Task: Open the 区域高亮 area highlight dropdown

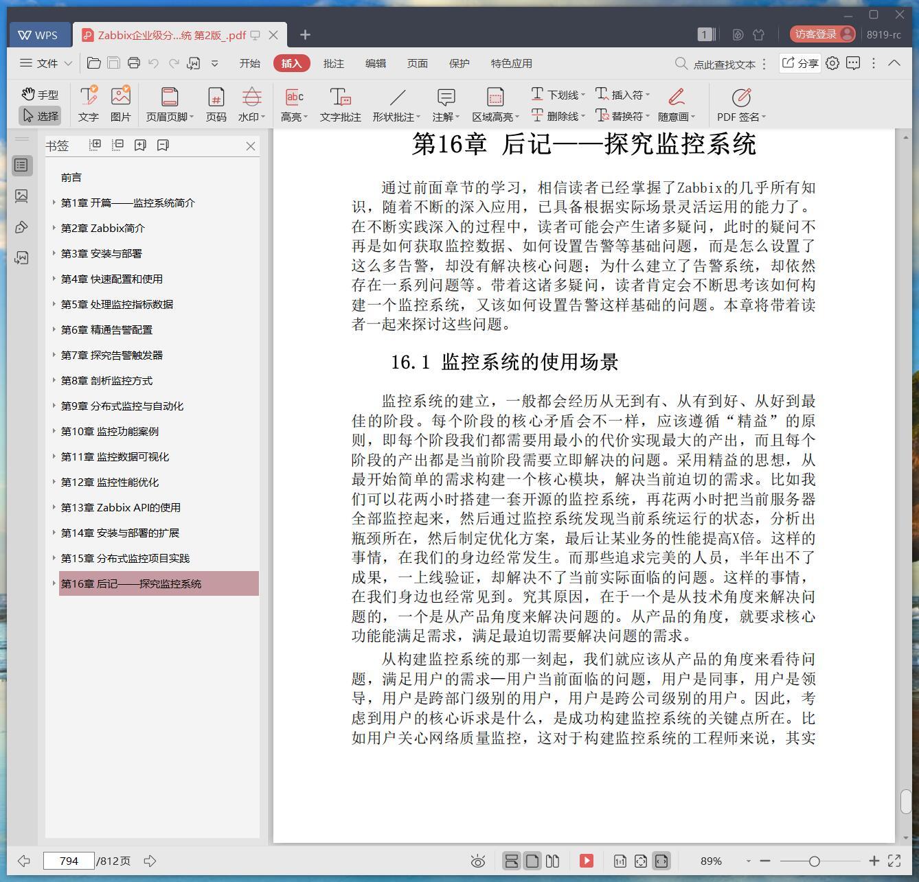Action: click(x=495, y=105)
